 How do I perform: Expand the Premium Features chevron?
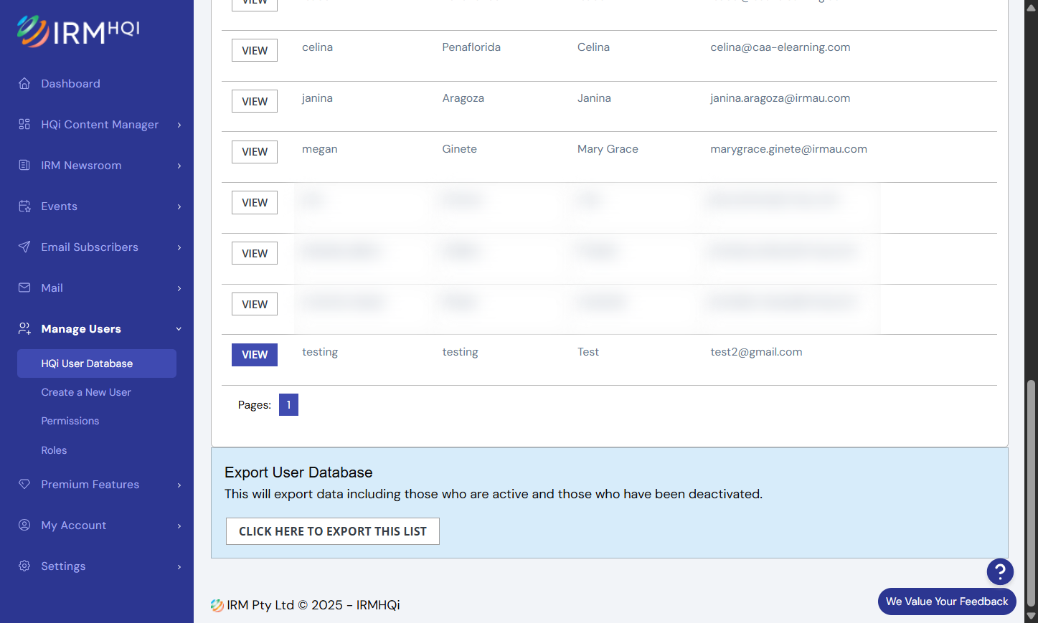(179, 485)
